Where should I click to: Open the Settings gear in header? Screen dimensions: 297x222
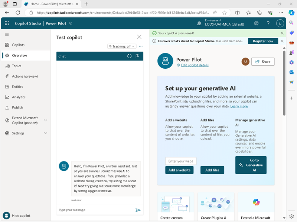click(x=256, y=23)
